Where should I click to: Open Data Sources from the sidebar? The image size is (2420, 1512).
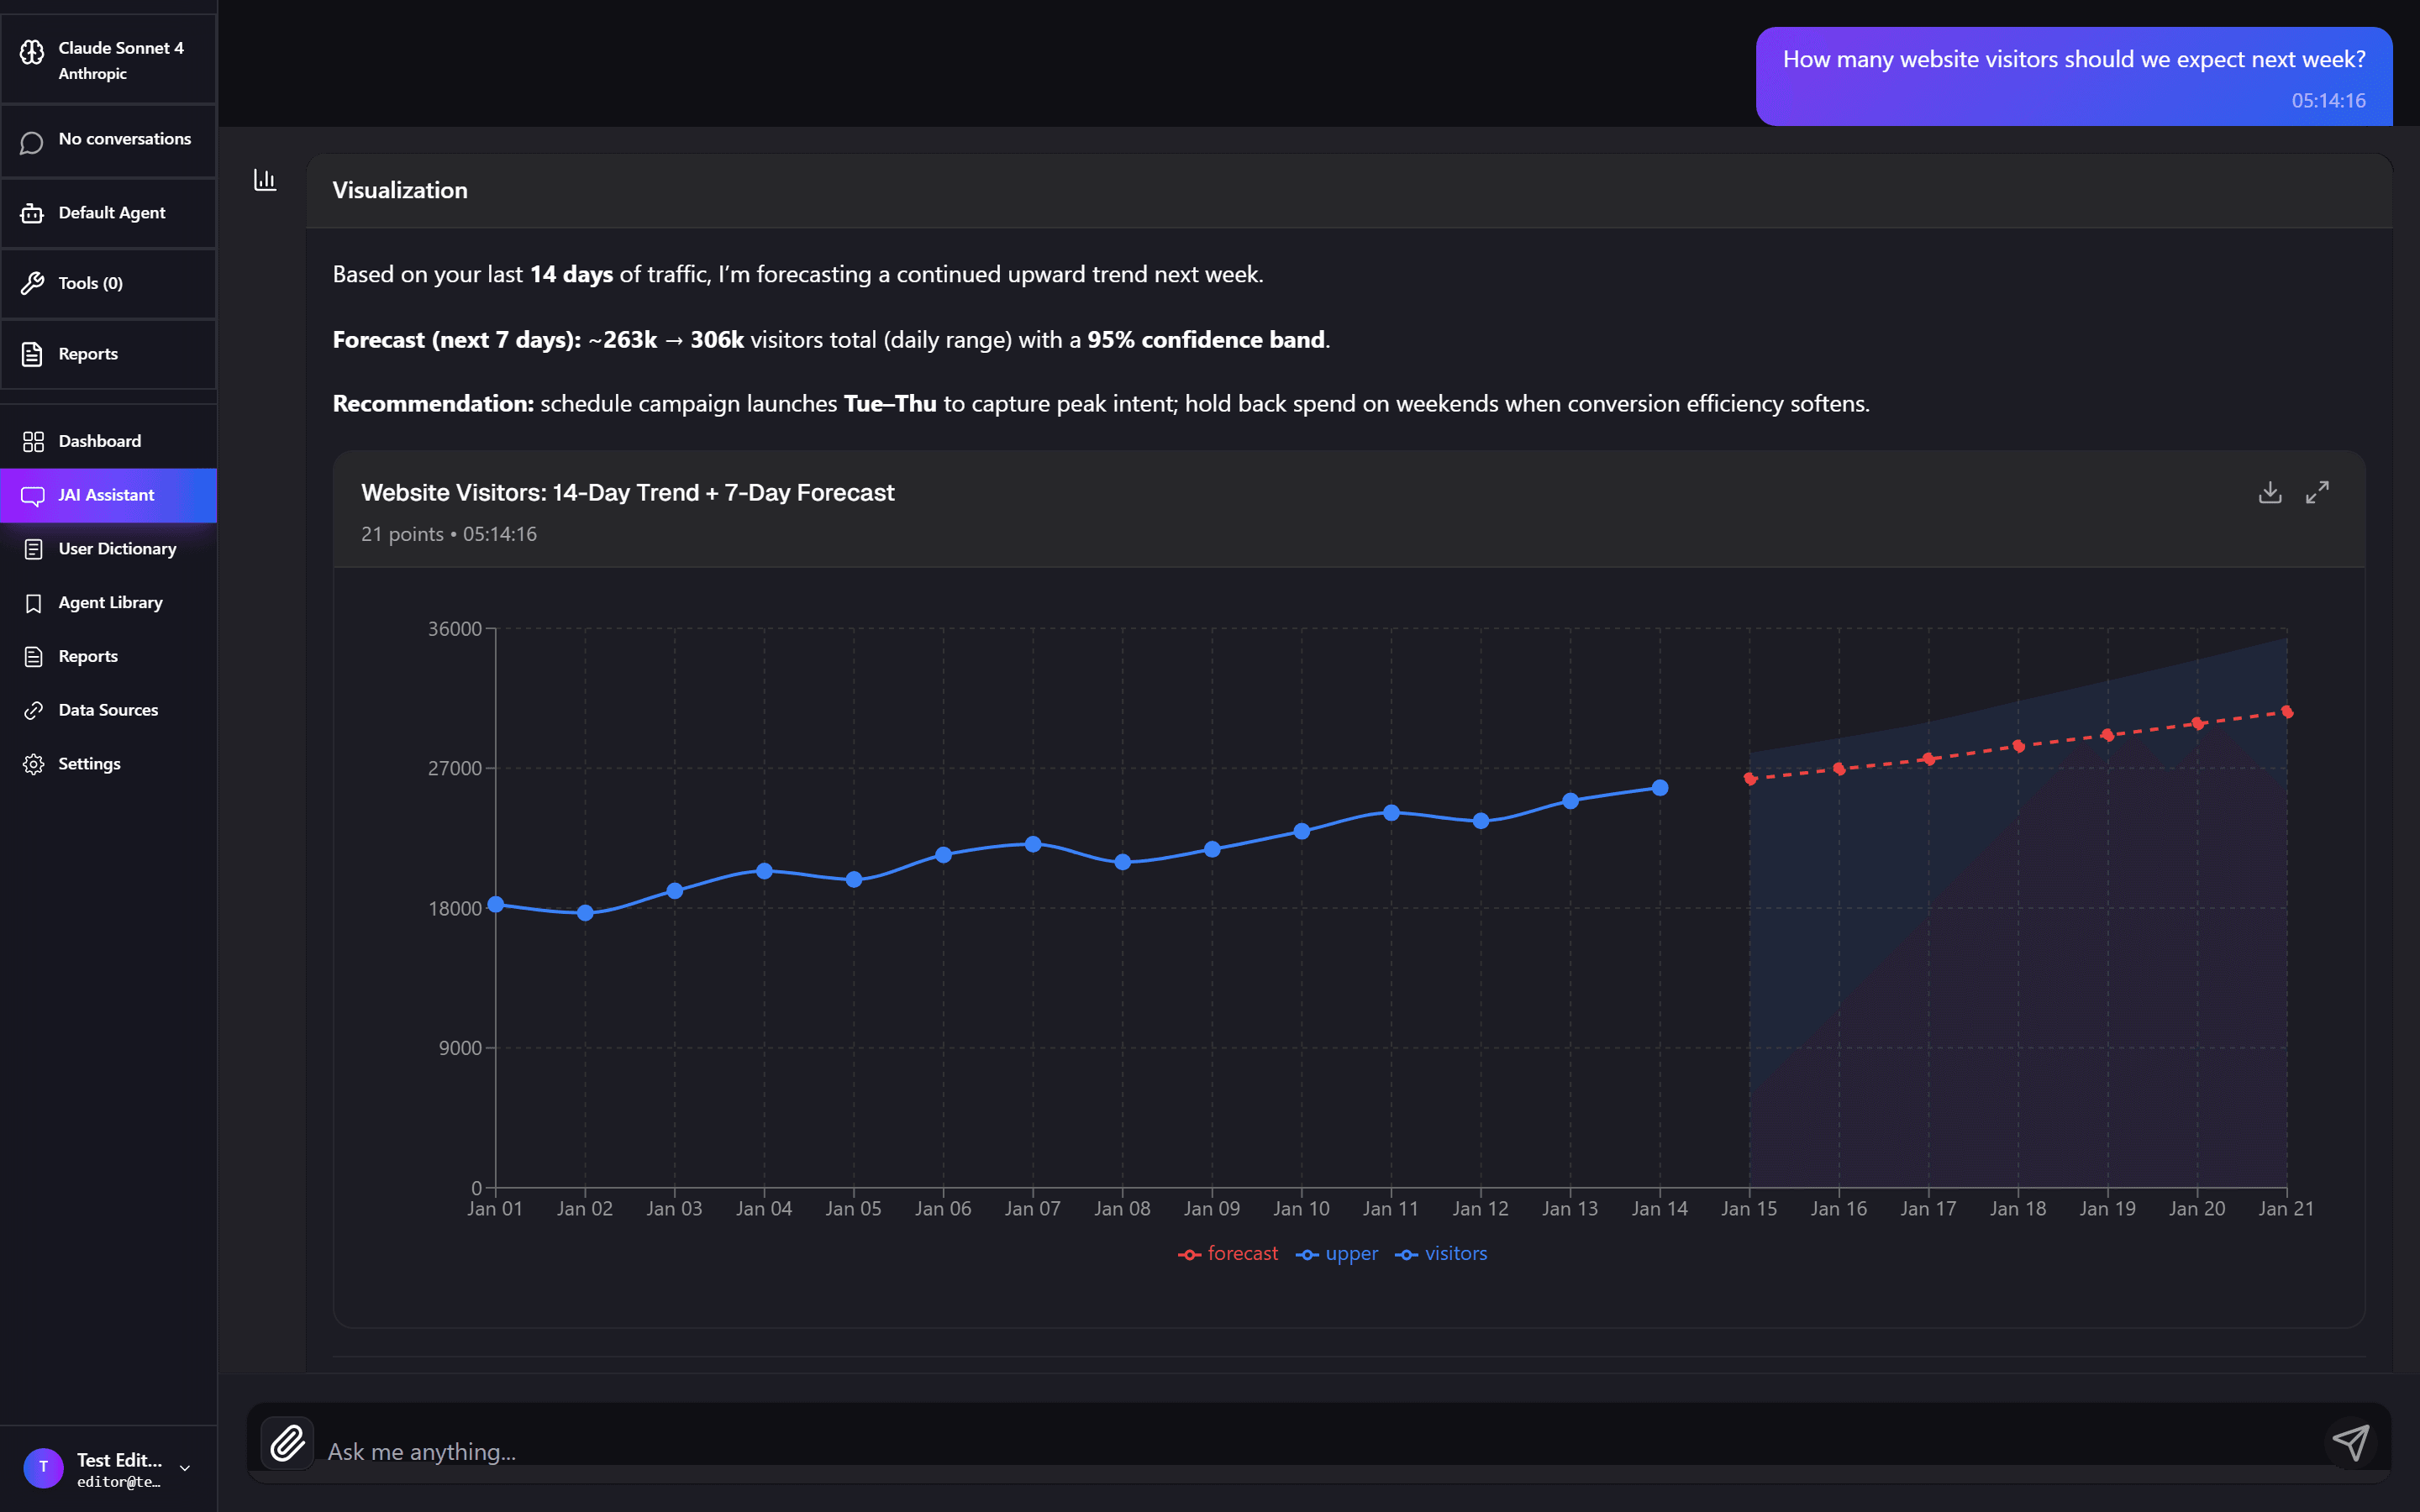108,709
